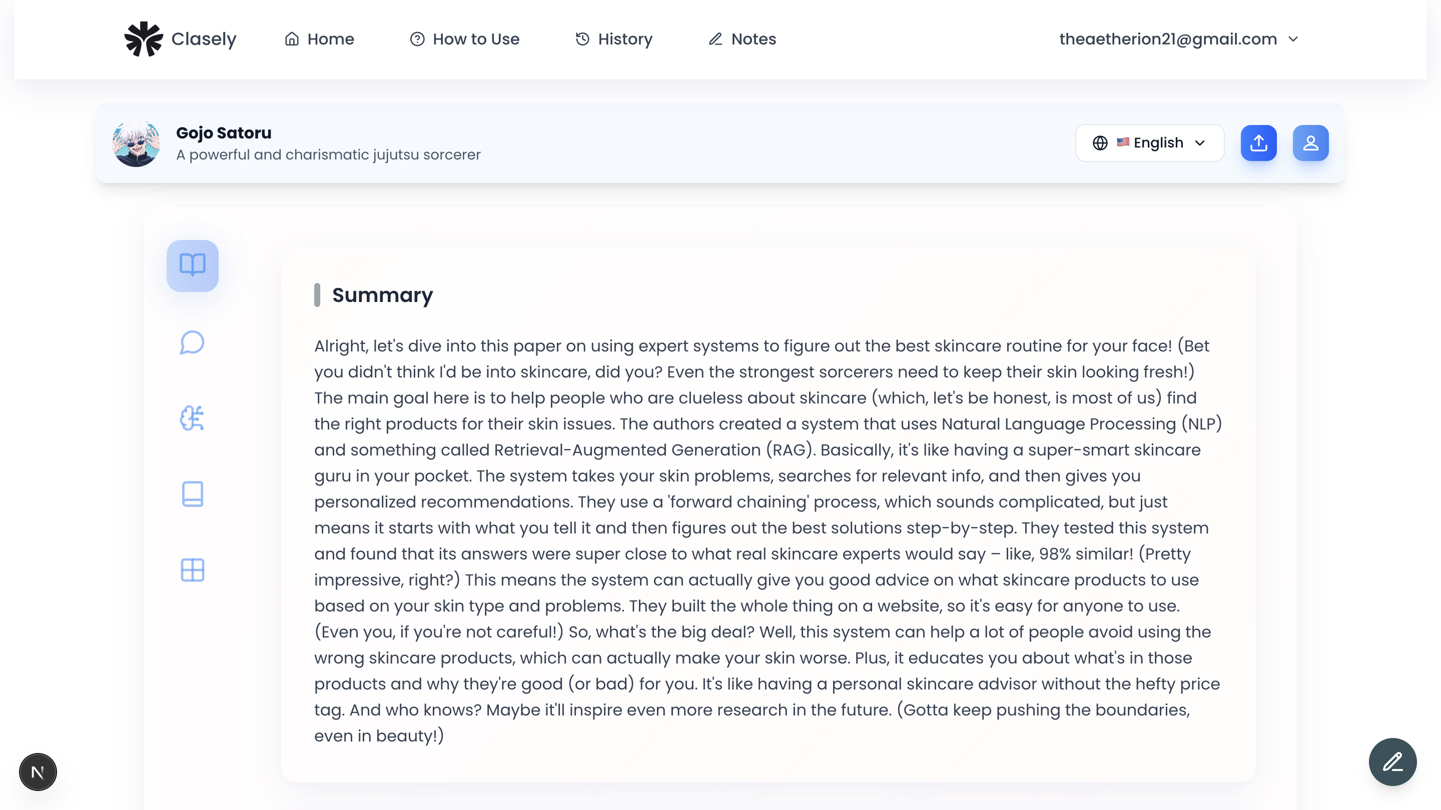Open the theaetherion21@gmail.com account menu
This screenshot has height=810, width=1441.
click(1178, 39)
